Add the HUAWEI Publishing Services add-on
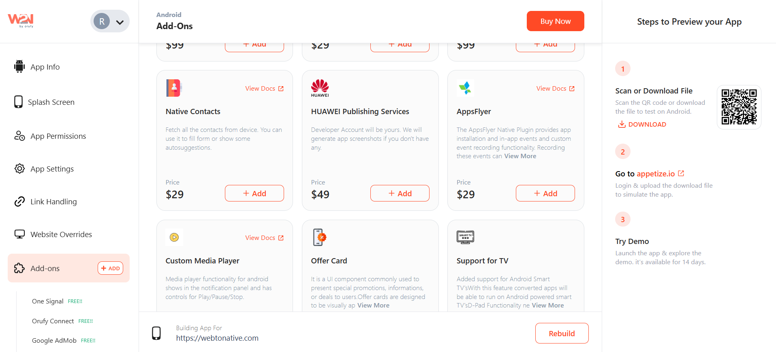 tap(400, 193)
